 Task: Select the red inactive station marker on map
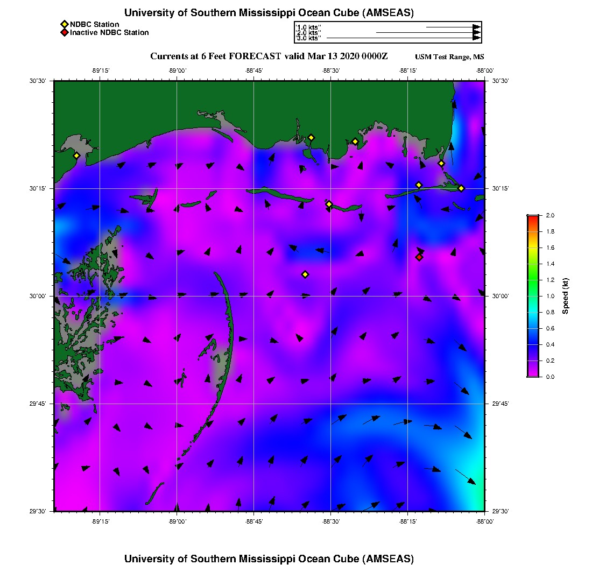click(x=419, y=257)
